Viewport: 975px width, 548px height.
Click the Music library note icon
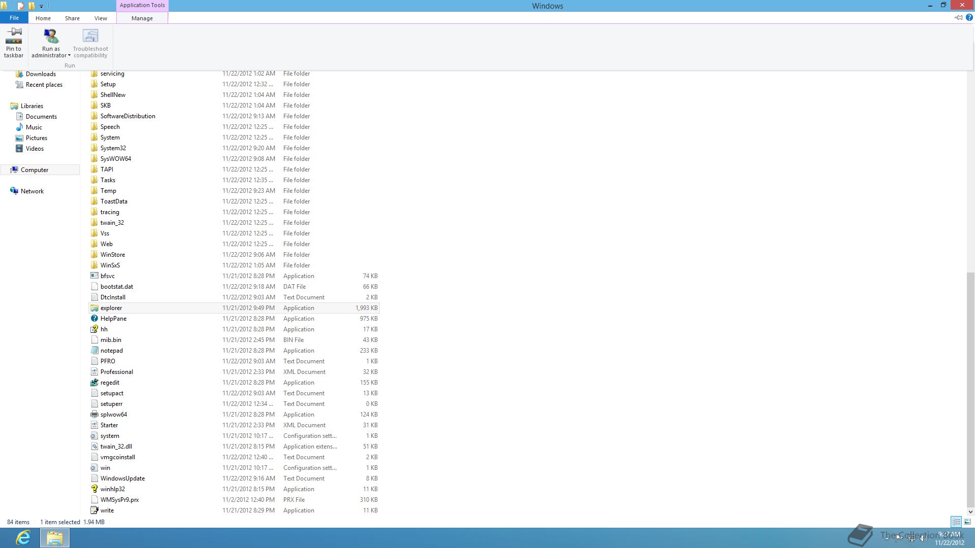click(x=19, y=127)
